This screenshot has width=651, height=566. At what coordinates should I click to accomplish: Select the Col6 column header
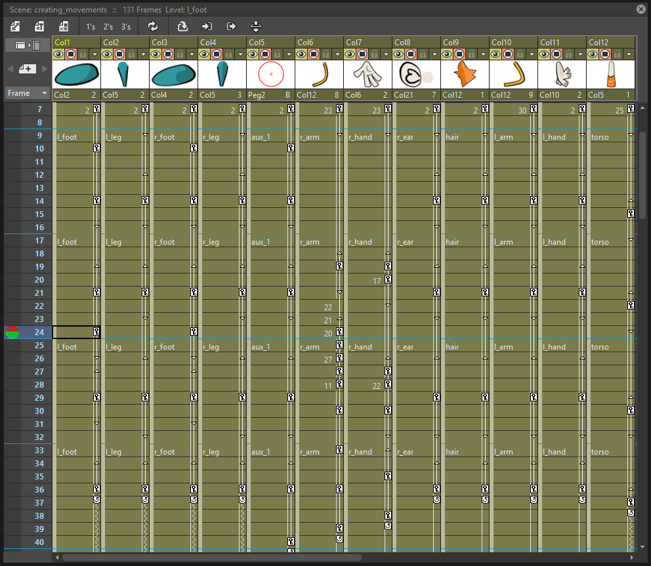coord(320,43)
